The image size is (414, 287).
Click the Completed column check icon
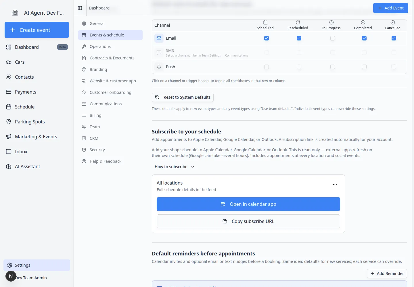point(363,22)
